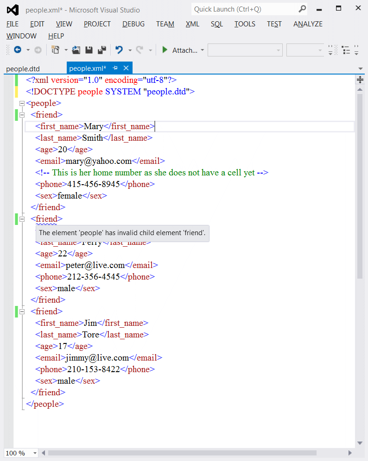Click the Save All toolbar icon
368x461 pixels.
tap(102, 50)
